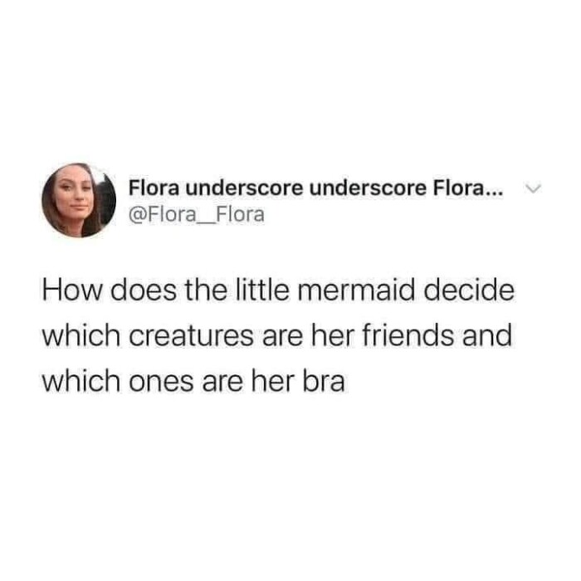Viewport: 581px width, 581px height.
Task: Click the truncation ellipsis after the display name
Action: (495, 193)
